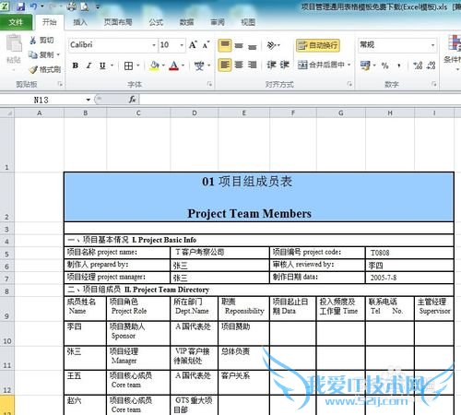Image resolution: width=461 pixels, height=415 pixels.
Task: Click the accounting number format icon
Action: (x=365, y=65)
